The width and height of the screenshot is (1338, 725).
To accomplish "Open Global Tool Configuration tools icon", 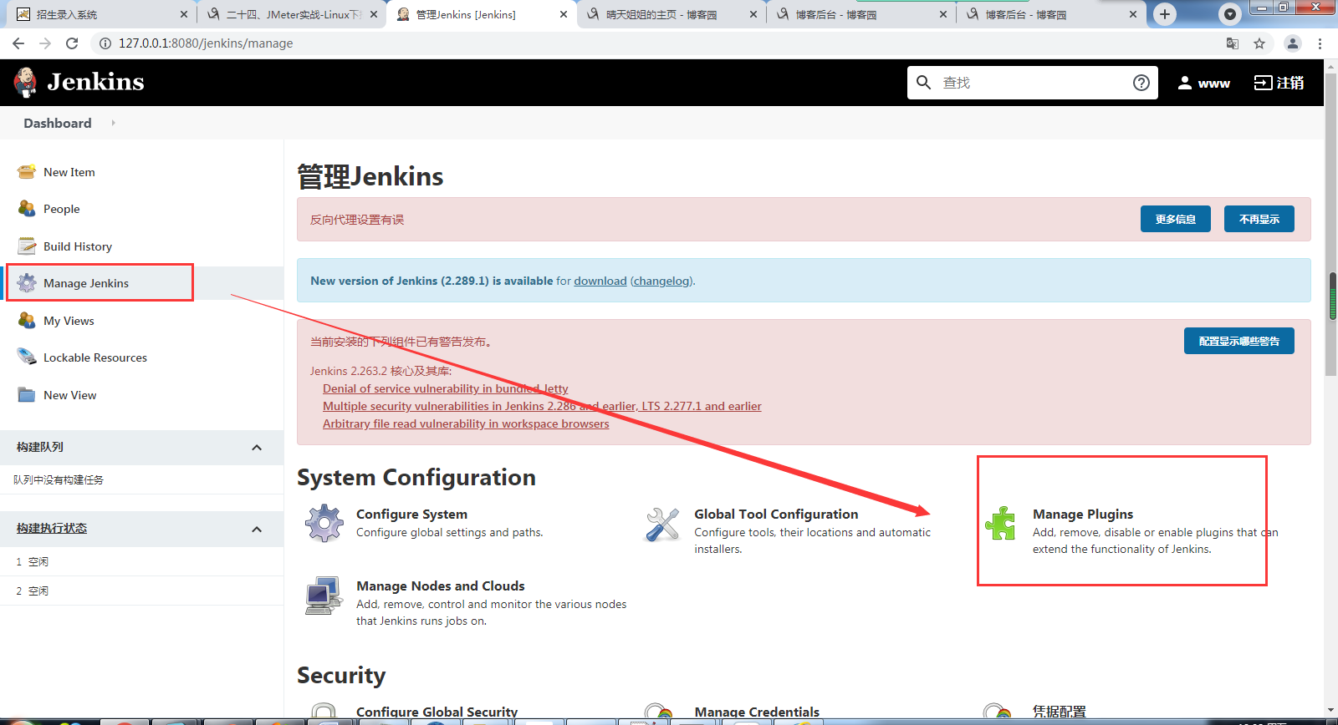I will tap(662, 525).
